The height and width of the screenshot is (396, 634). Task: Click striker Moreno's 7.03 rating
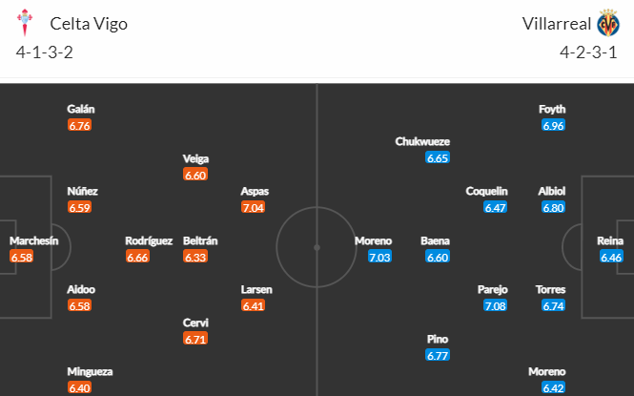click(x=379, y=257)
